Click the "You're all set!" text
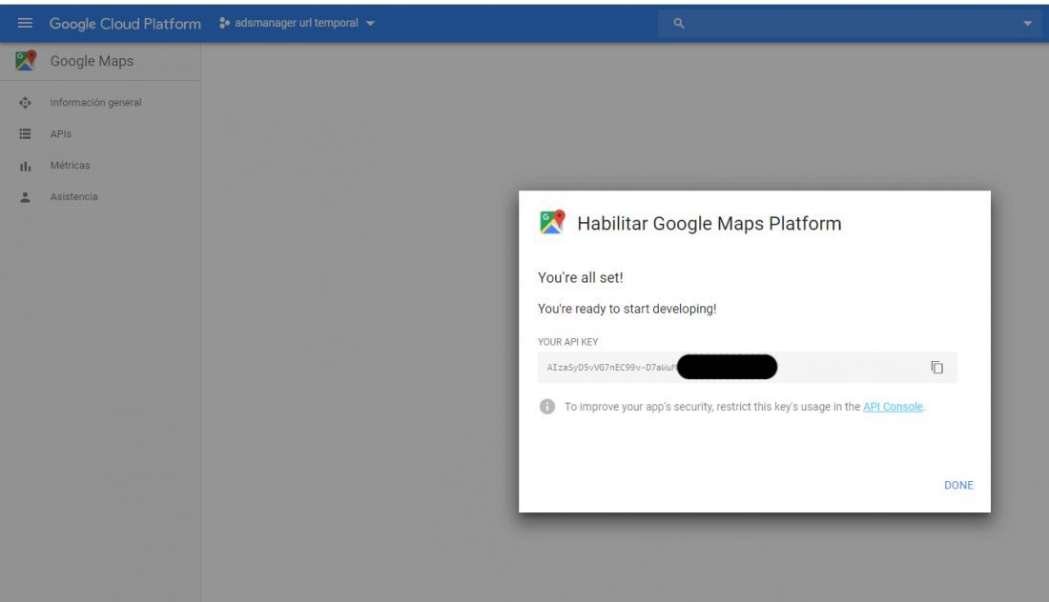The width and height of the screenshot is (1049, 602). click(x=580, y=277)
